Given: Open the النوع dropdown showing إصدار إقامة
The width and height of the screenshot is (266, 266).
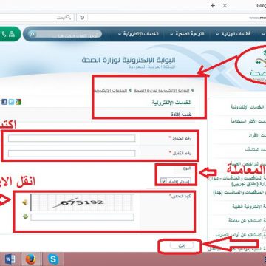Looking at the screenshot, I should tap(179, 182).
